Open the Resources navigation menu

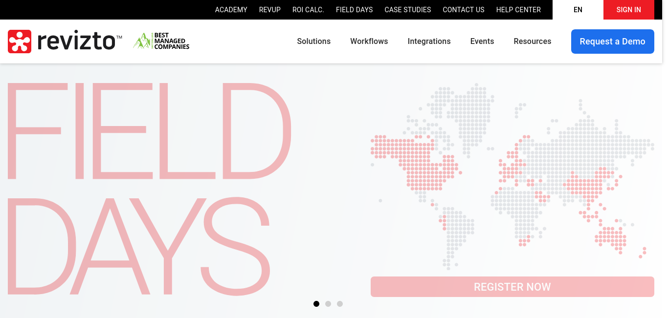pos(533,42)
